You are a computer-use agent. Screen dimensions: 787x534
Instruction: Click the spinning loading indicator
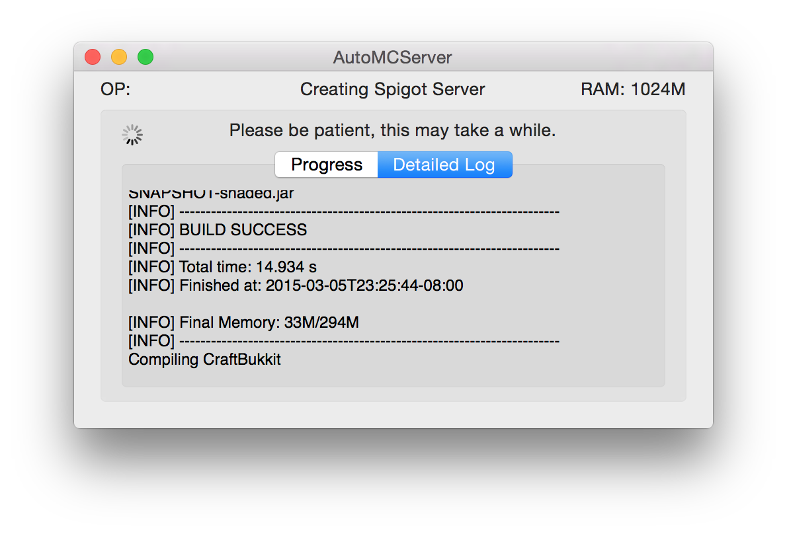[x=132, y=135]
